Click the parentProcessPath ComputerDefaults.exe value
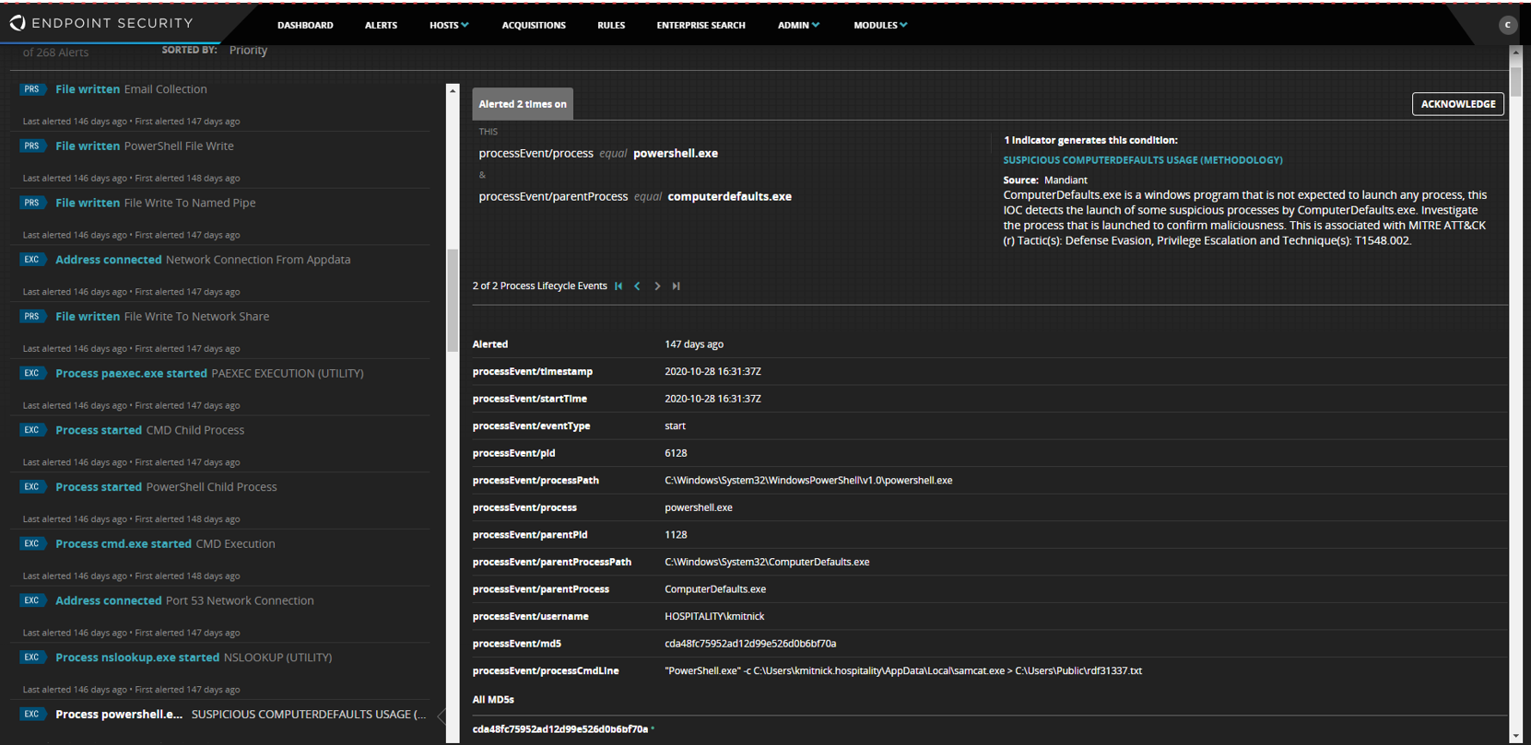The width and height of the screenshot is (1531, 745). pos(767,563)
